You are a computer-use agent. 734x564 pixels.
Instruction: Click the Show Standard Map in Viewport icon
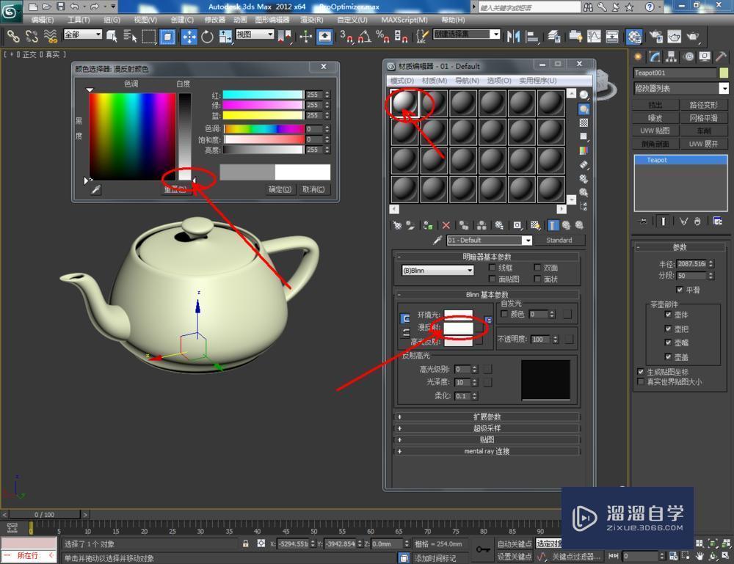(535, 225)
